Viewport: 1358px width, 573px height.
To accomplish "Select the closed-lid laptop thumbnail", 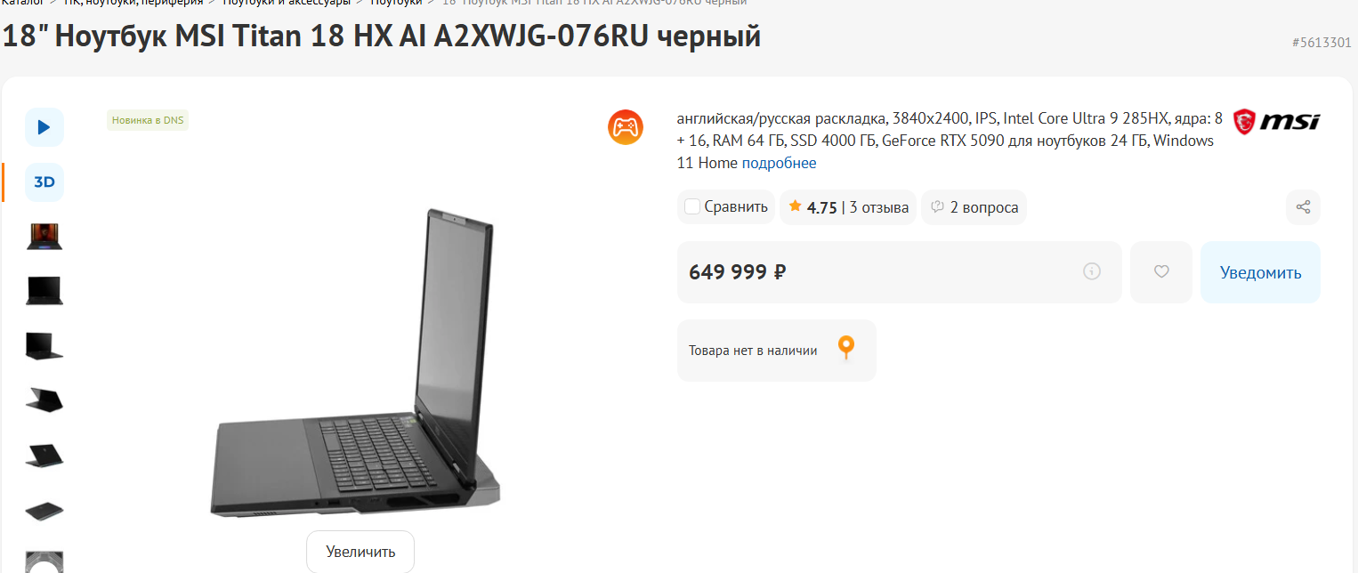I will 44,511.
